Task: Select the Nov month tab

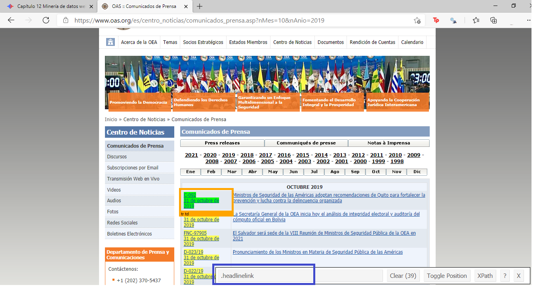Action: [x=396, y=172]
